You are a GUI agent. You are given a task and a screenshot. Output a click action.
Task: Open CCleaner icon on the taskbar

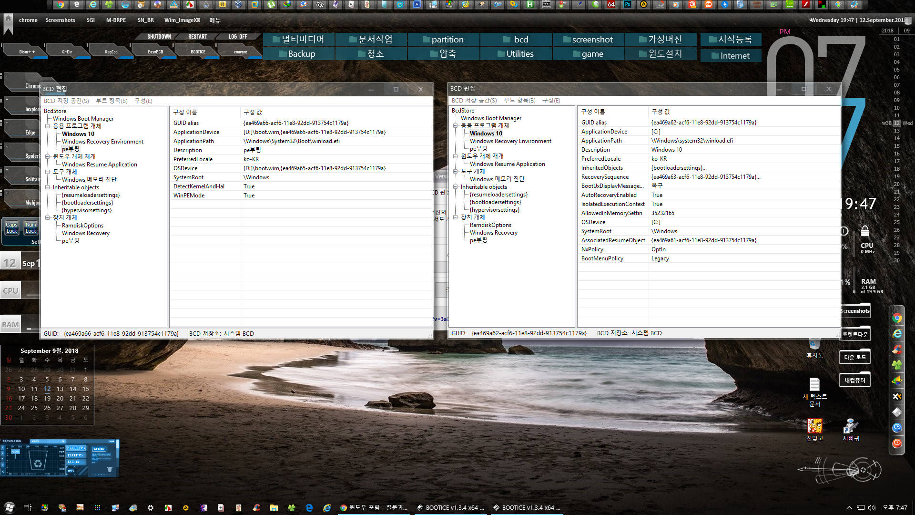pyautogui.click(x=256, y=508)
